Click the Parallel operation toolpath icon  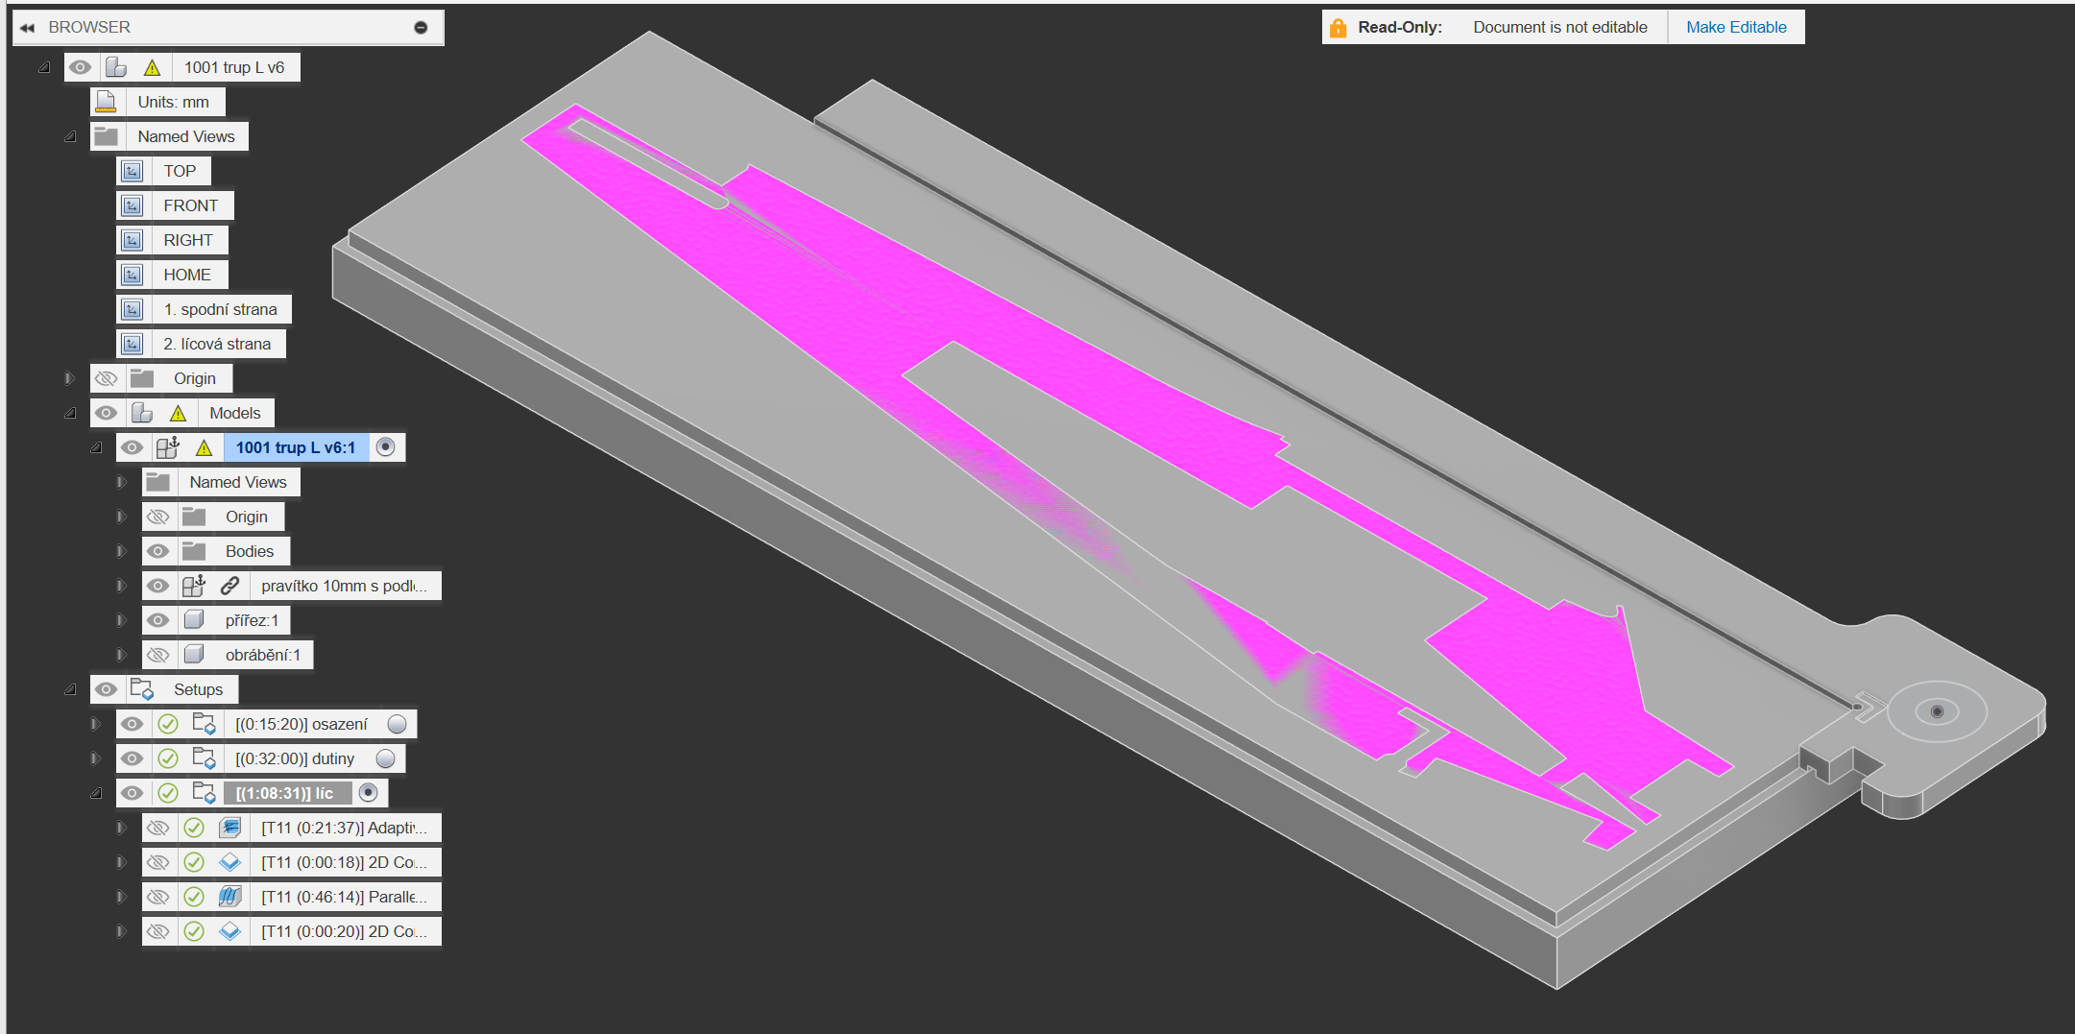[229, 897]
